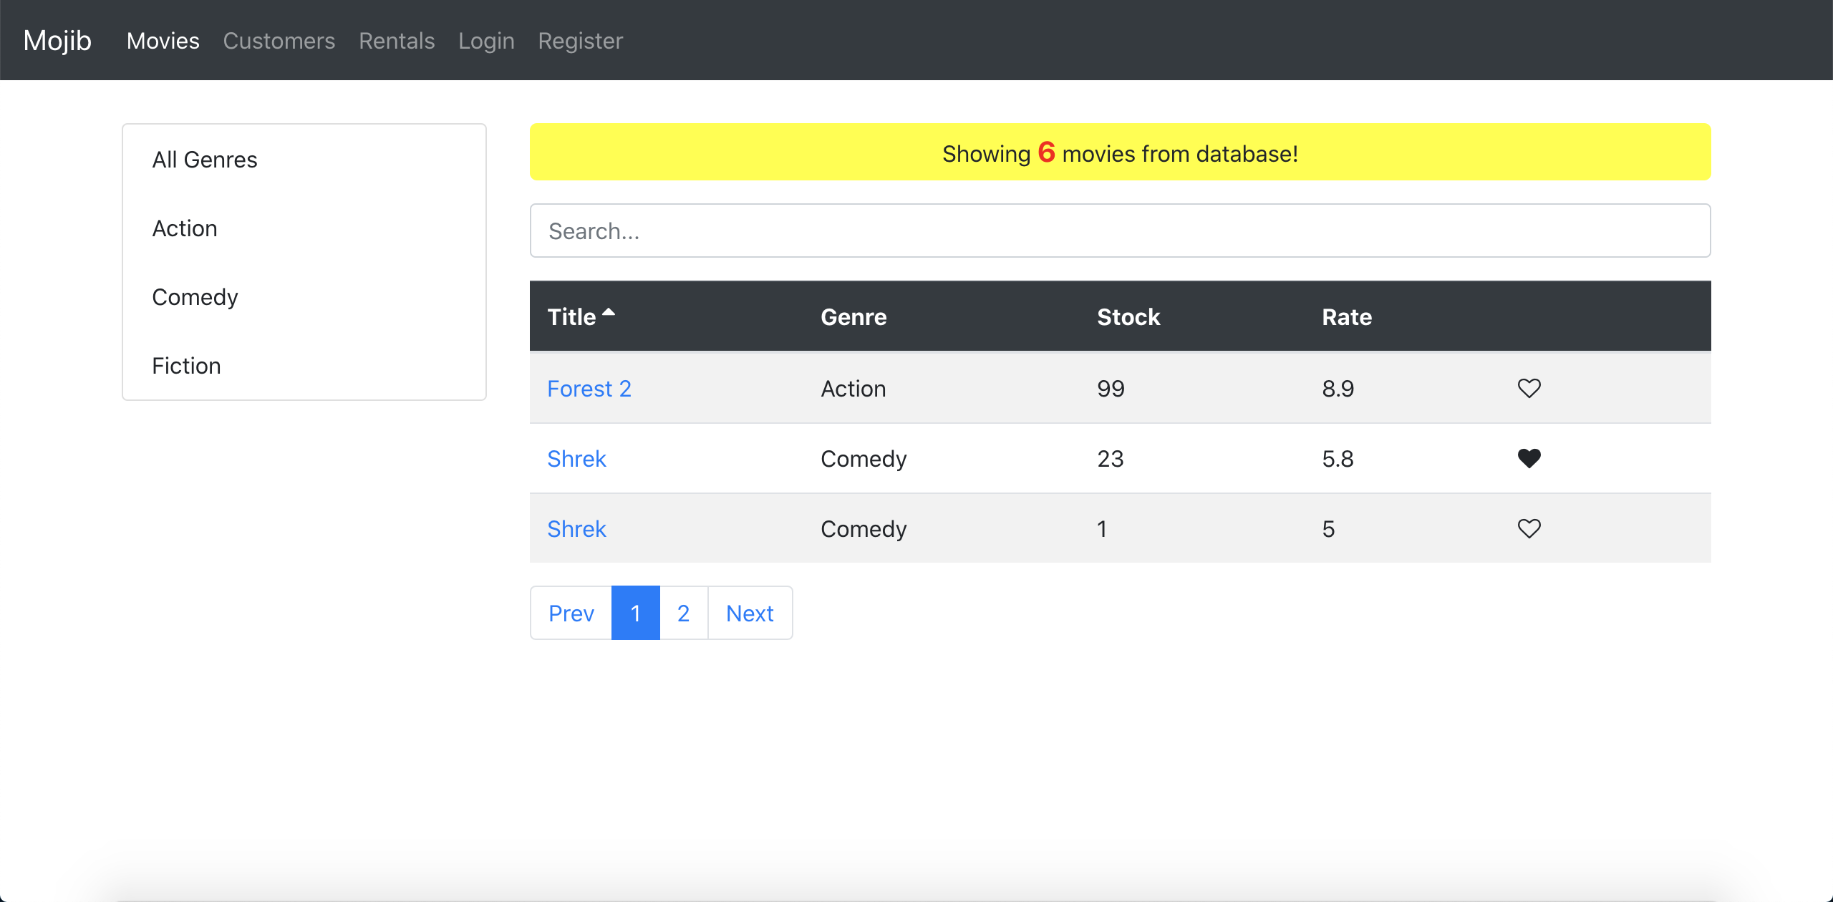Open the Forest 2 movie link

[x=589, y=389]
